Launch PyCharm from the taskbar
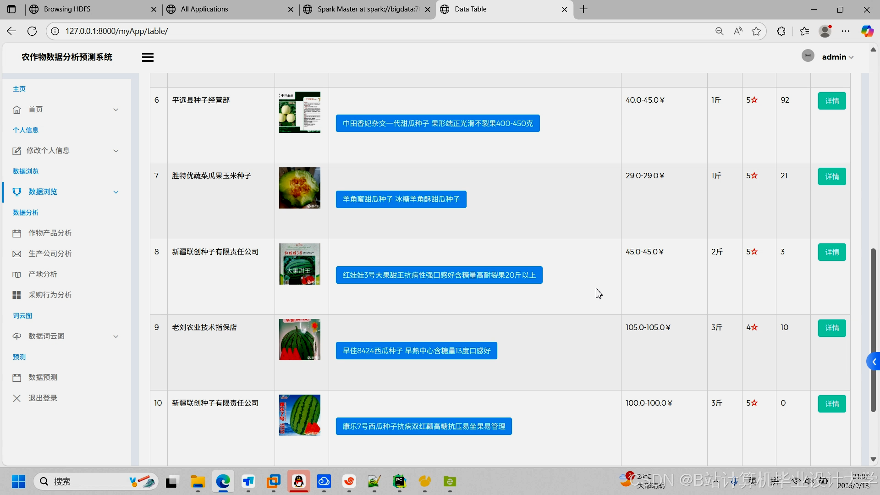The width and height of the screenshot is (880, 495). [399, 482]
